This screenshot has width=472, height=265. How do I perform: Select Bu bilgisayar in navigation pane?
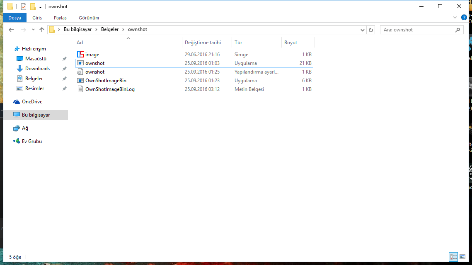pos(36,115)
